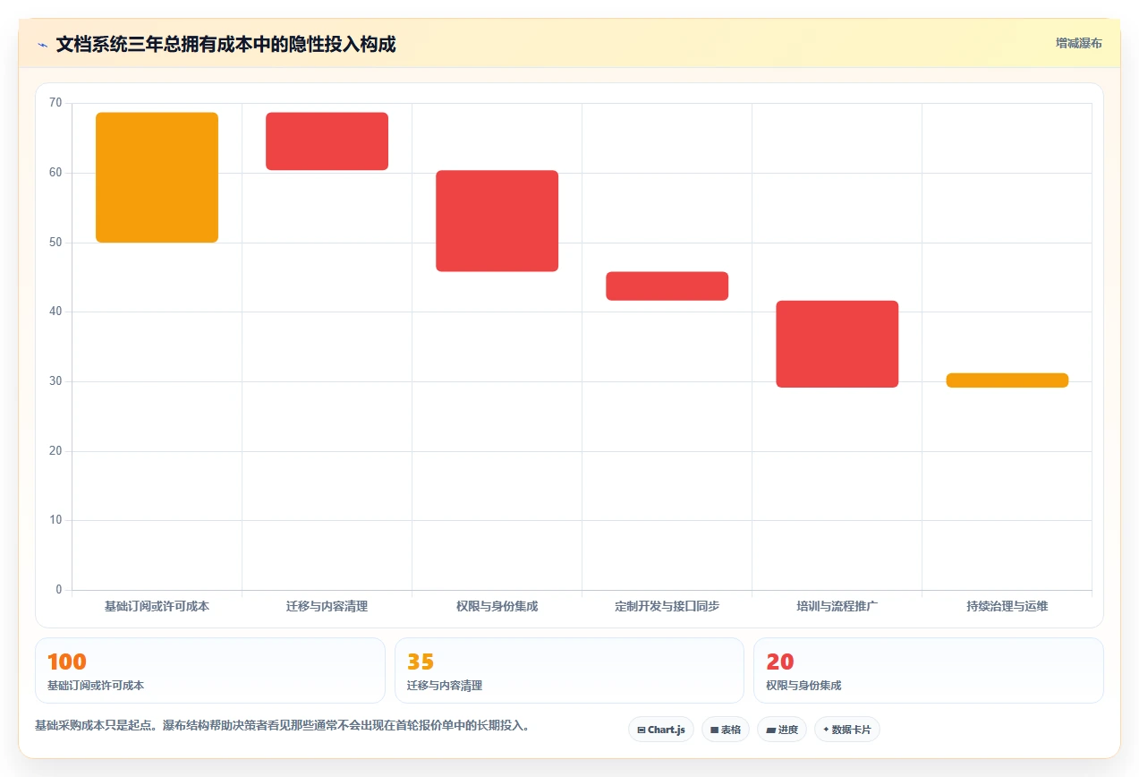Click y-axis tick value 10

tap(55, 520)
